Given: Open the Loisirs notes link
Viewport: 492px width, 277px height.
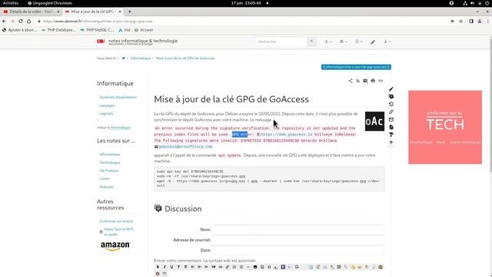Looking at the screenshot, I should tap(105, 179).
